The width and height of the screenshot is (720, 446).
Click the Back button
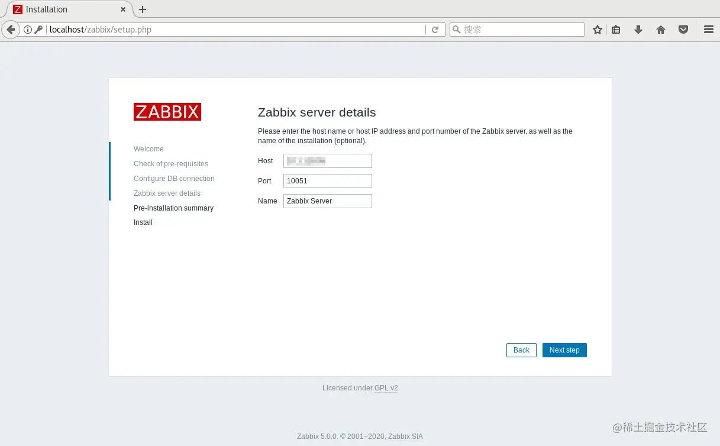[x=521, y=350]
